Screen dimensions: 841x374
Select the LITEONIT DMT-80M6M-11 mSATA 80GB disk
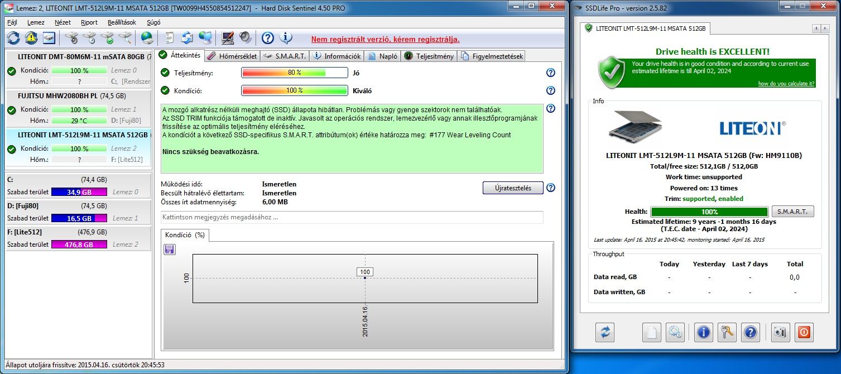[x=78, y=70]
